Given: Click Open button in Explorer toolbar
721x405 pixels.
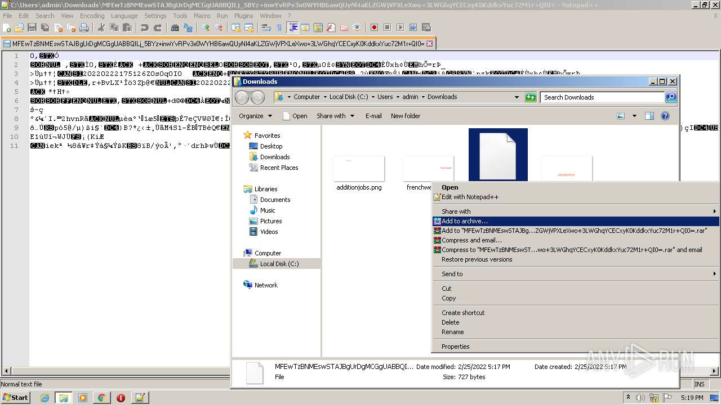Looking at the screenshot, I should point(295,116).
